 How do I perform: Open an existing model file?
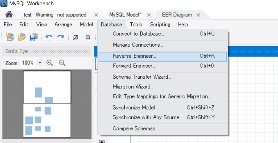(x=22, y=37)
